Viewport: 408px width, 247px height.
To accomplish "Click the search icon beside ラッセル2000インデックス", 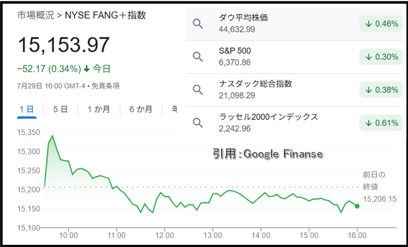I will pyautogui.click(x=198, y=122).
